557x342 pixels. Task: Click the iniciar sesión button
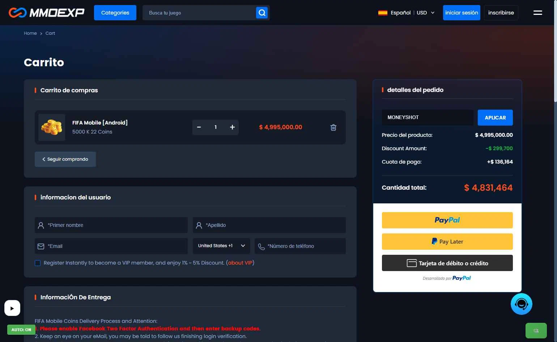point(462,13)
